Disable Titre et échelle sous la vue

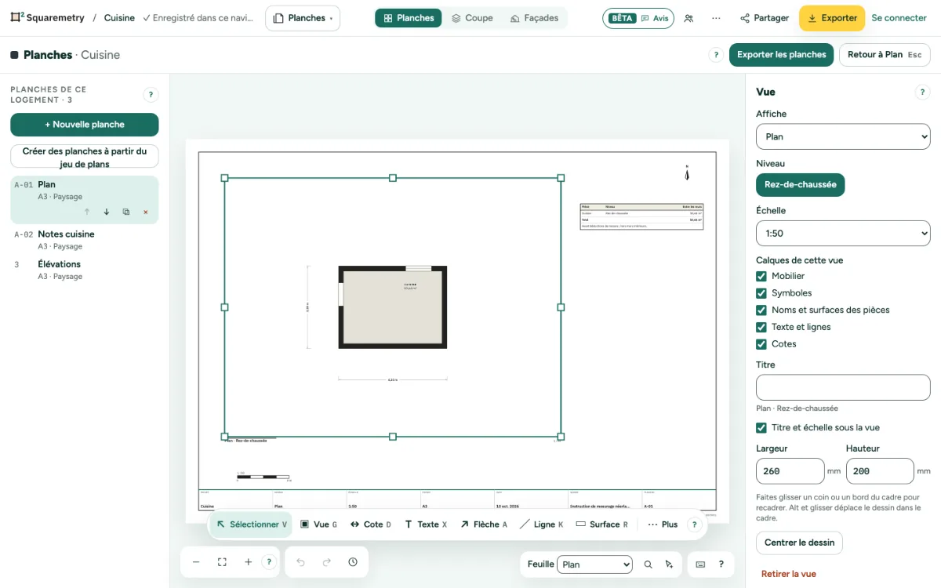761,428
